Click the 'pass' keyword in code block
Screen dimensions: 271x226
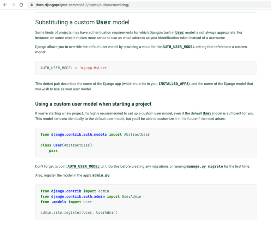53,151
